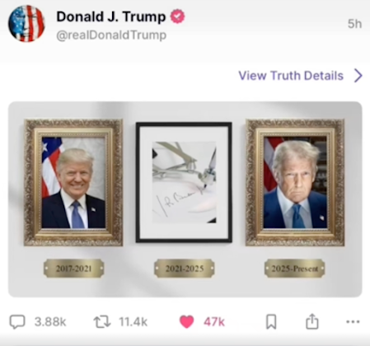The width and height of the screenshot is (370, 346).
Task: Click the @realDonaldTrump handle
Action: click(x=111, y=35)
